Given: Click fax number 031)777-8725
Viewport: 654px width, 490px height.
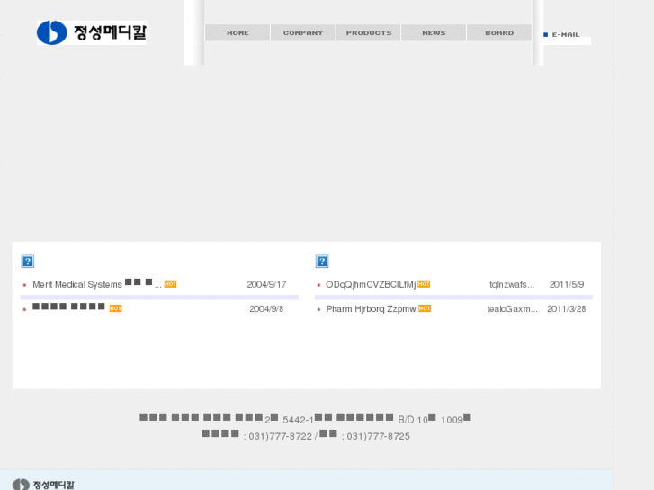Looking at the screenshot, I should [379, 436].
